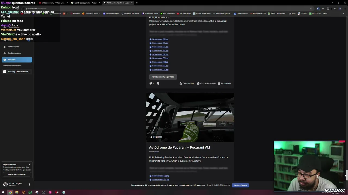
Task: Dismiss the Seja um criador card
Action: tap(30, 164)
